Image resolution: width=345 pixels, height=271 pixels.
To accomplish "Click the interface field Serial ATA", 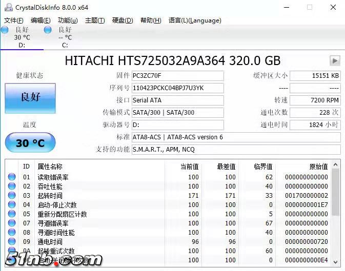I will pos(178,100).
